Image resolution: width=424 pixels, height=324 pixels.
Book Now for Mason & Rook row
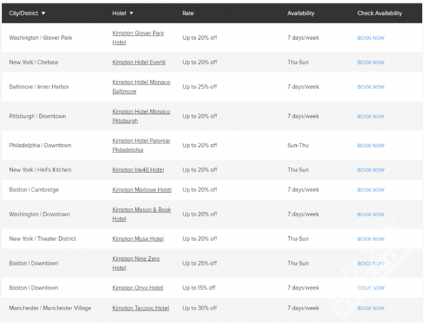tap(370, 215)
